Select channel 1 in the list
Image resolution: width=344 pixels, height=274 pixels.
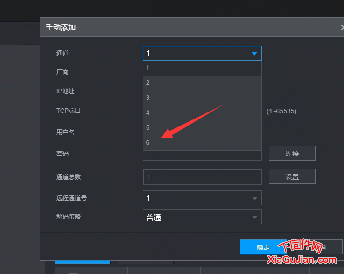[x=202, y=68]
